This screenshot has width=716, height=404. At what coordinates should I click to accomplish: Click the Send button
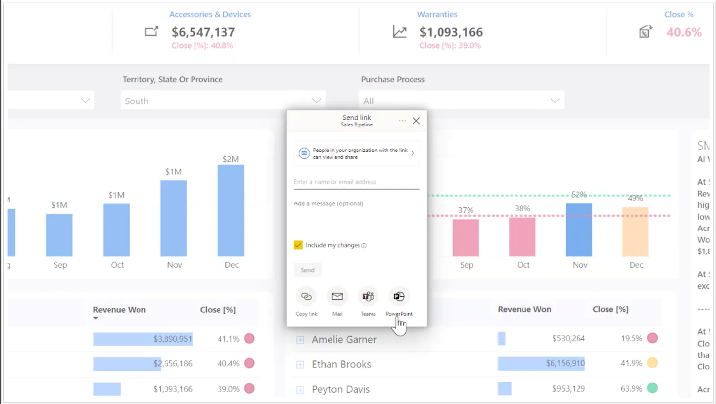(307, 270)
